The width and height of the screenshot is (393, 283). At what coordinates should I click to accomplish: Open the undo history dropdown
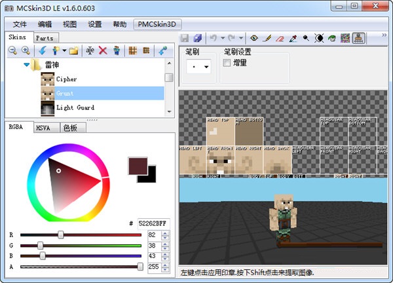223,38
